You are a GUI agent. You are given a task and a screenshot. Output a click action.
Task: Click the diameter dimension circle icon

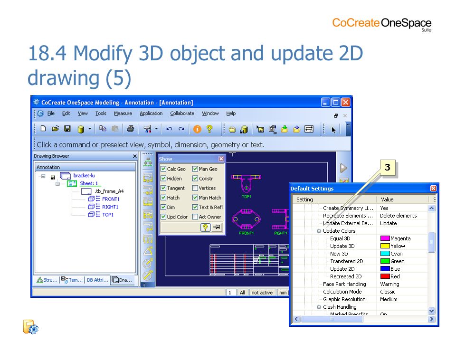[x=148, y=275]
